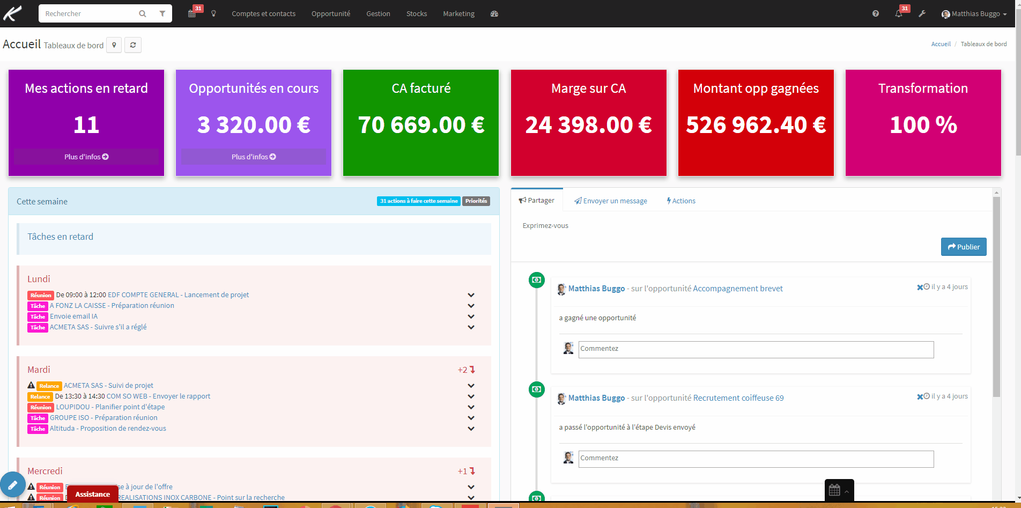Open the Assistance button
The height and width of the screenshot is (508, 1021).
coord(93,494)
